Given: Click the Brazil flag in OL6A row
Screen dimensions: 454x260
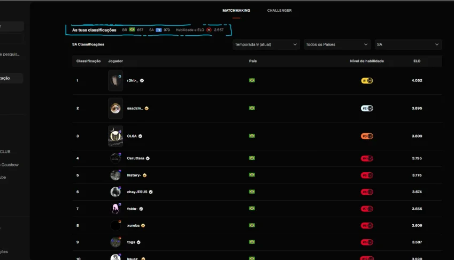Looking at the screenshot, I should [x=252, y=136].
